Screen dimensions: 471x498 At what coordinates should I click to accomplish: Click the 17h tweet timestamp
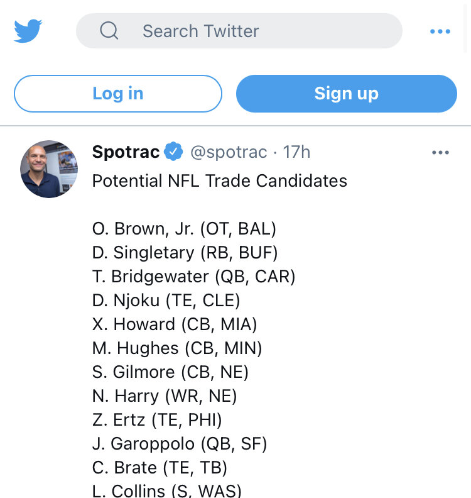point(296,152)
